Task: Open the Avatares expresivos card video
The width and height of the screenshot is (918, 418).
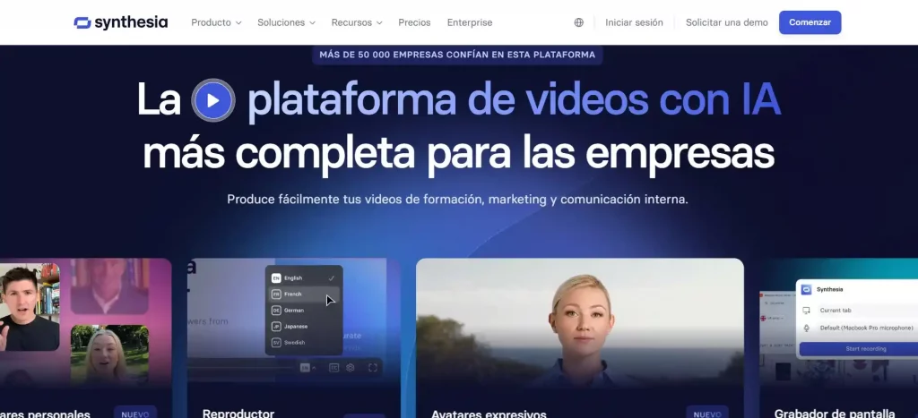Action: (580, 321)
